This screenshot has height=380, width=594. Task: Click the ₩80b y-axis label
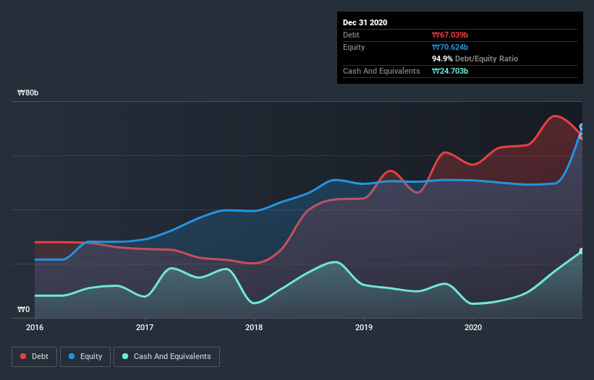point(28,93)
